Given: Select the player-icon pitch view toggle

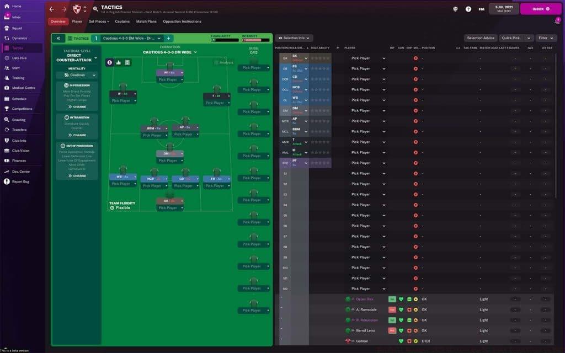Looking at the screenshot, I should 109,62.
